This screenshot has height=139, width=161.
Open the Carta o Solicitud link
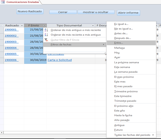60,60
